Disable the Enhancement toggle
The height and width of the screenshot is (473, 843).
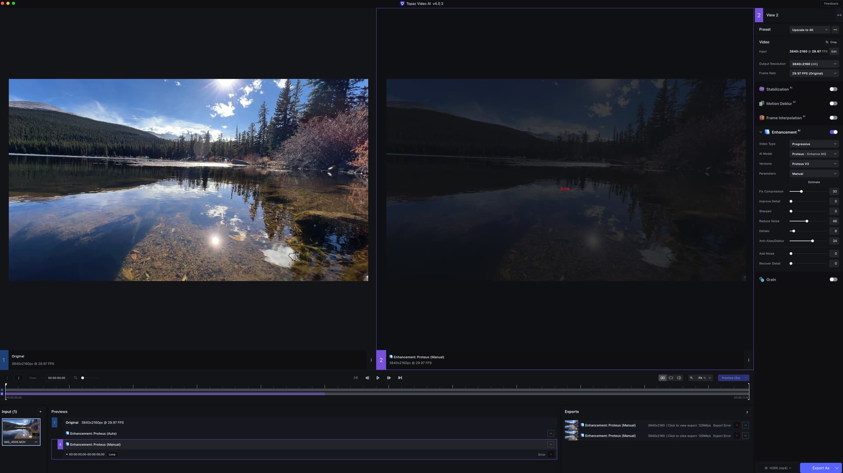coord(833,132)
